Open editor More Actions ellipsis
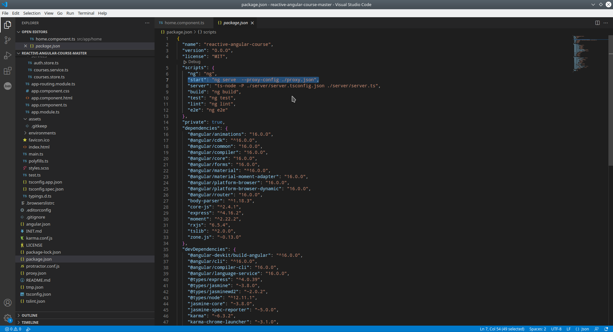This screenshot has width=613, height=332. coord(606,23)
